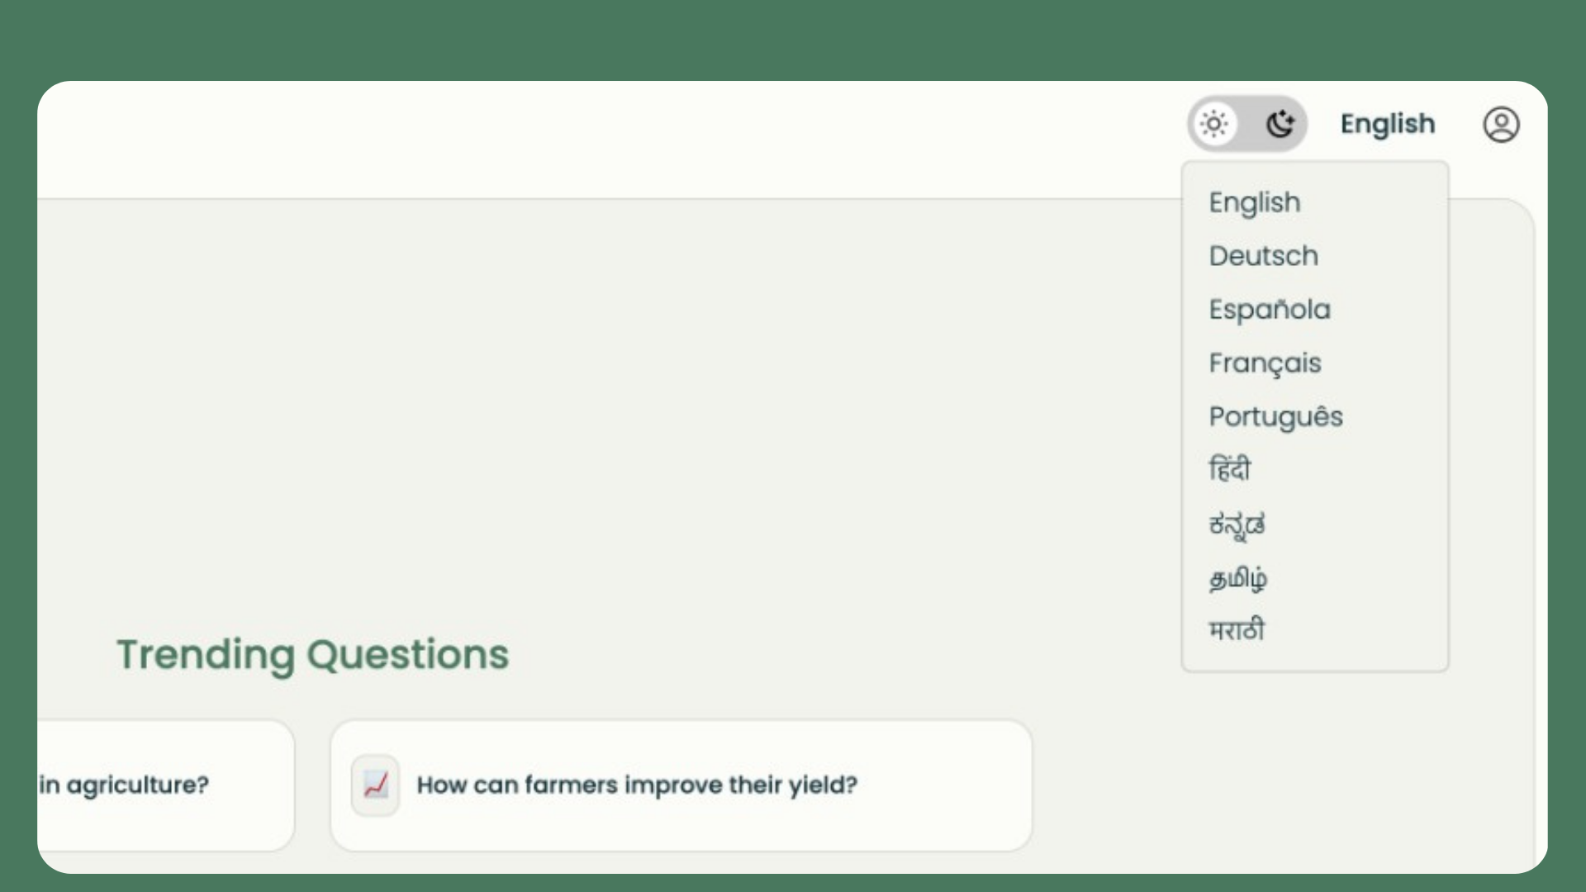Click the Trending Questions heading
Viewport: 1586px width, 892px height.
pyautogui.click(x=312, y=654)
